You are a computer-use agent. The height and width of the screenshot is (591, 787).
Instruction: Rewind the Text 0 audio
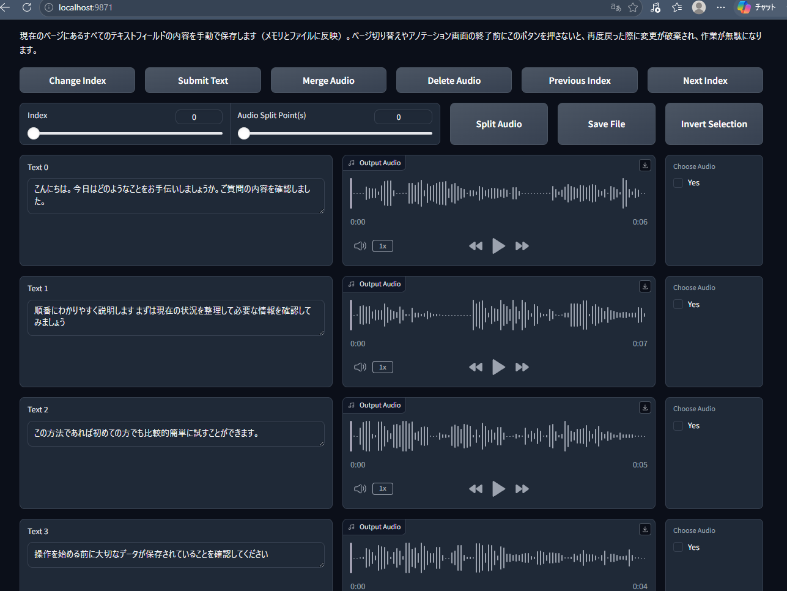coord(476,246)
